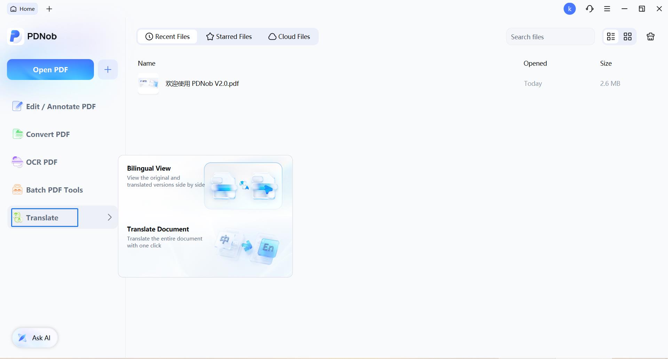Add a new tab with plus icon

pos(49,9)
